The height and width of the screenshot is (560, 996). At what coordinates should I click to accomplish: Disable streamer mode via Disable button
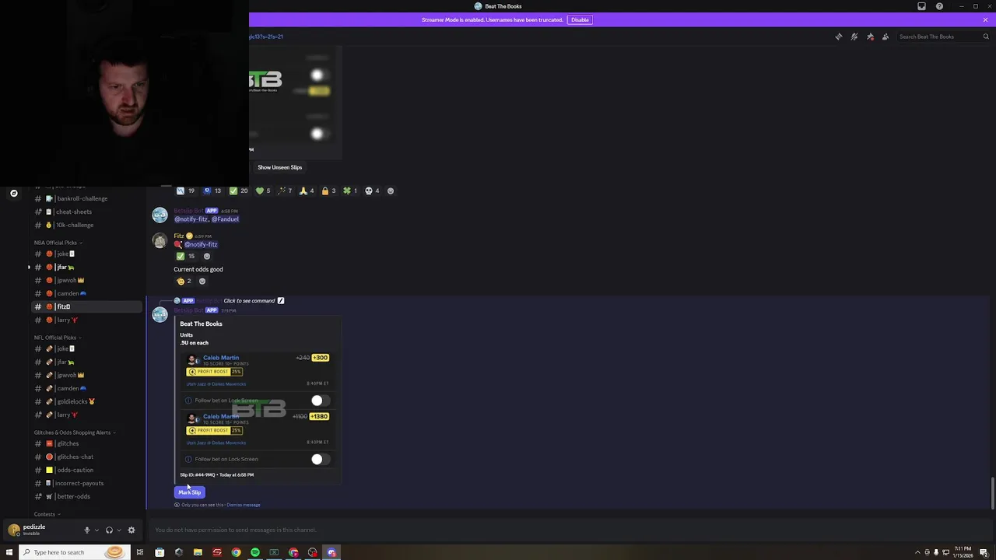(580, 19)
